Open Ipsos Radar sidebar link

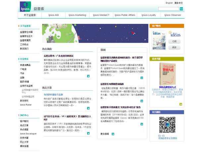point(26,105)
